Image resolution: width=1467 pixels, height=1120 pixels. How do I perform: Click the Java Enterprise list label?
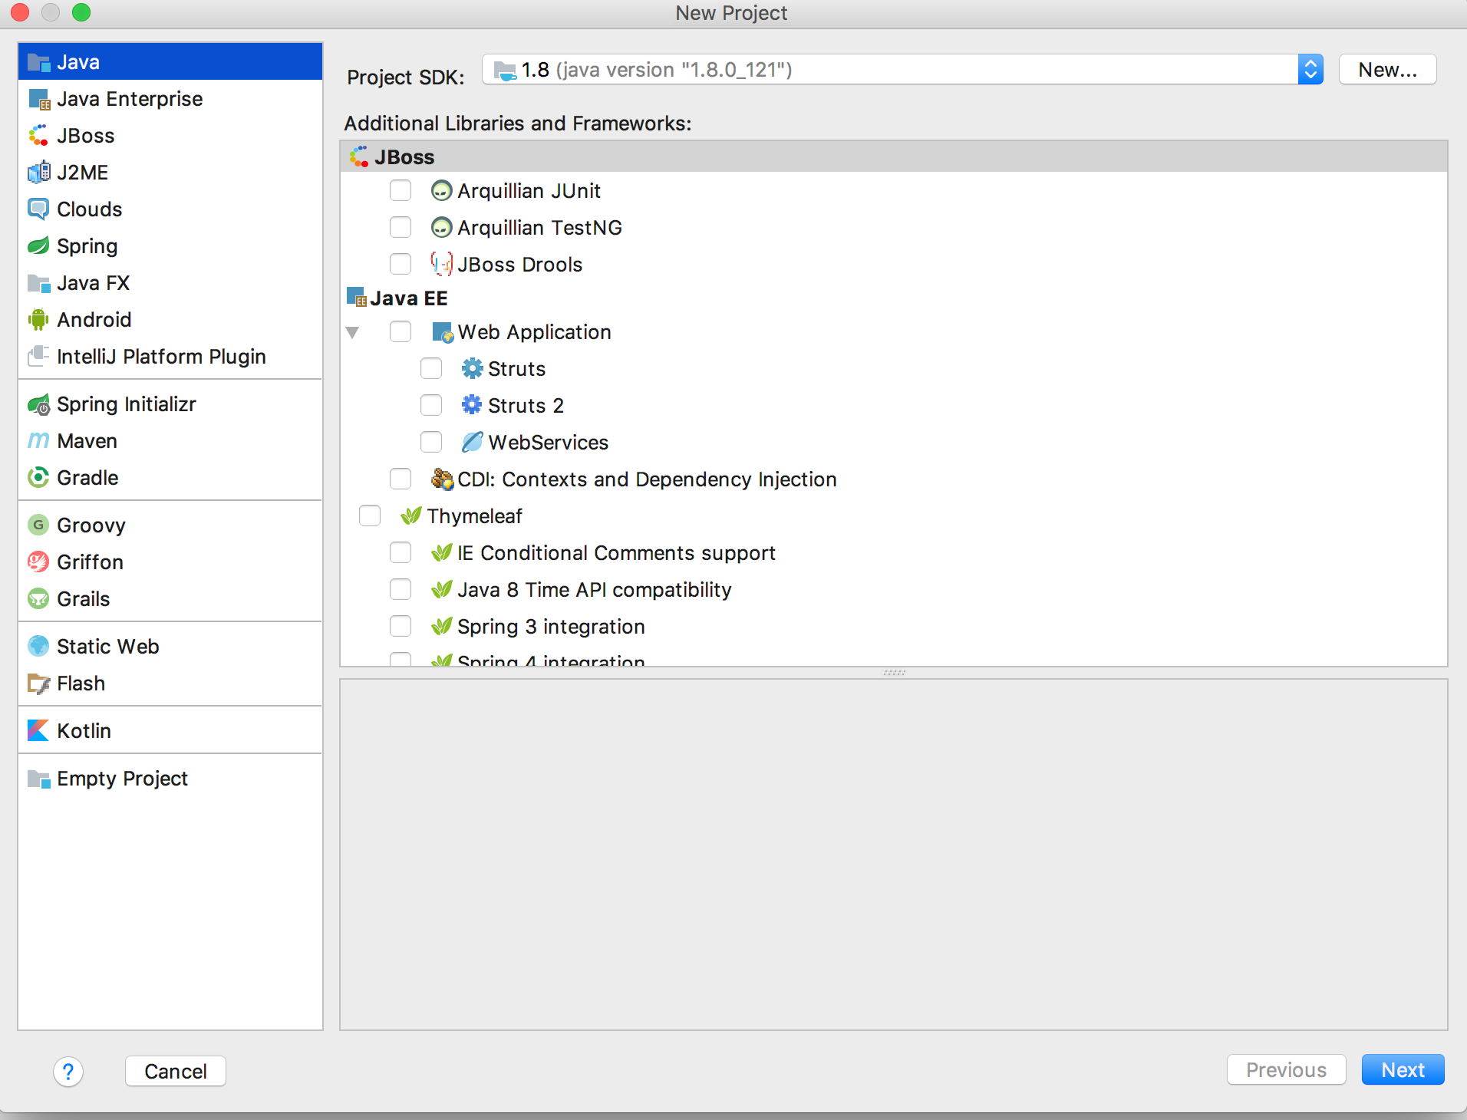[x=130, y=99]
